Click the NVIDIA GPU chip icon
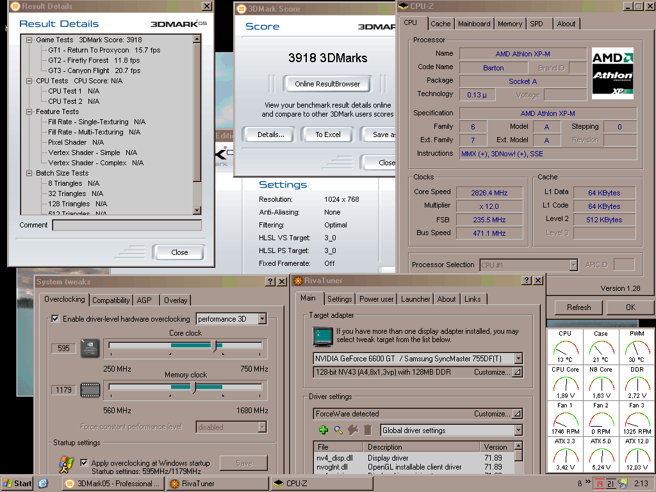This screenshot has height=492, width=656. click(x=89, y=348)
